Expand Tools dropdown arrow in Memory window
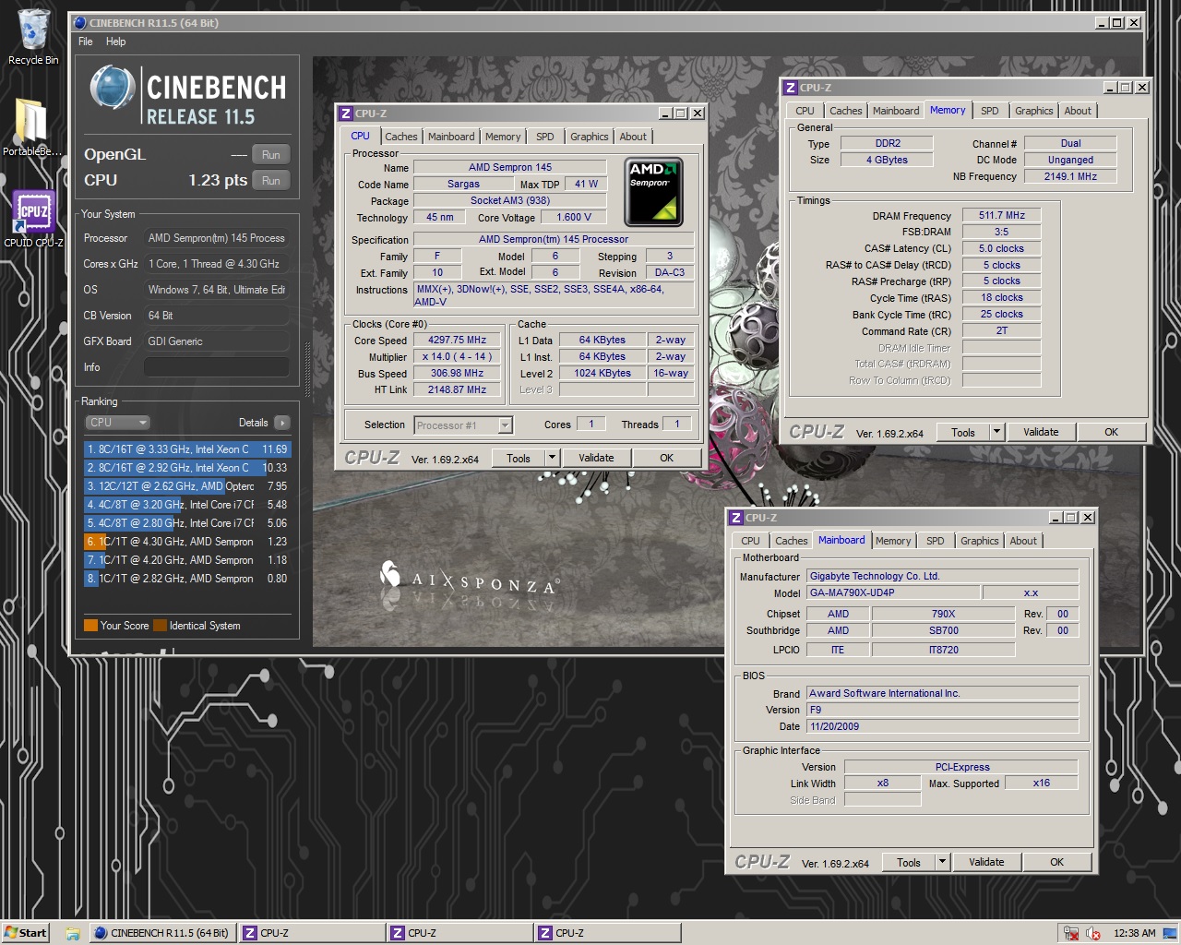This screenshot has height=945, width=1181. [x=996, y=432]
